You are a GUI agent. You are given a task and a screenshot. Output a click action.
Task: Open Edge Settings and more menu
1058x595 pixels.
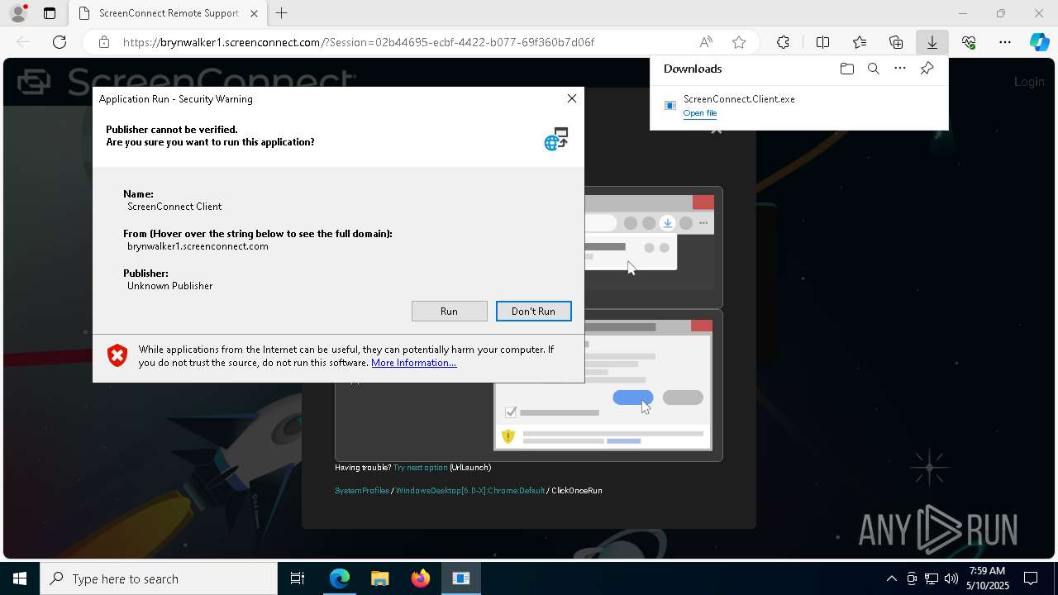click(x=1005, y=42)
